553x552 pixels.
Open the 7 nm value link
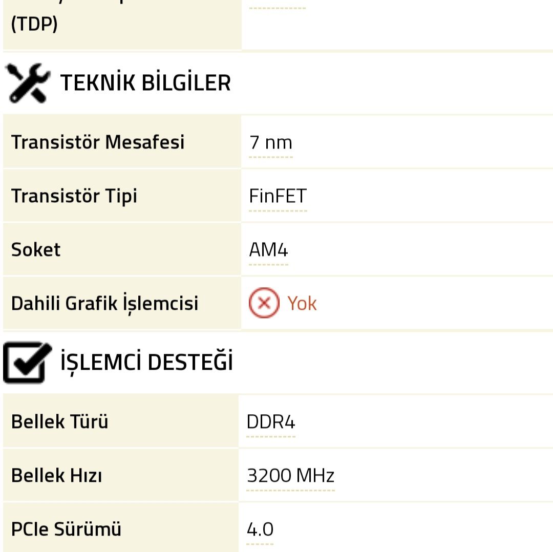[x=270, y=142]
